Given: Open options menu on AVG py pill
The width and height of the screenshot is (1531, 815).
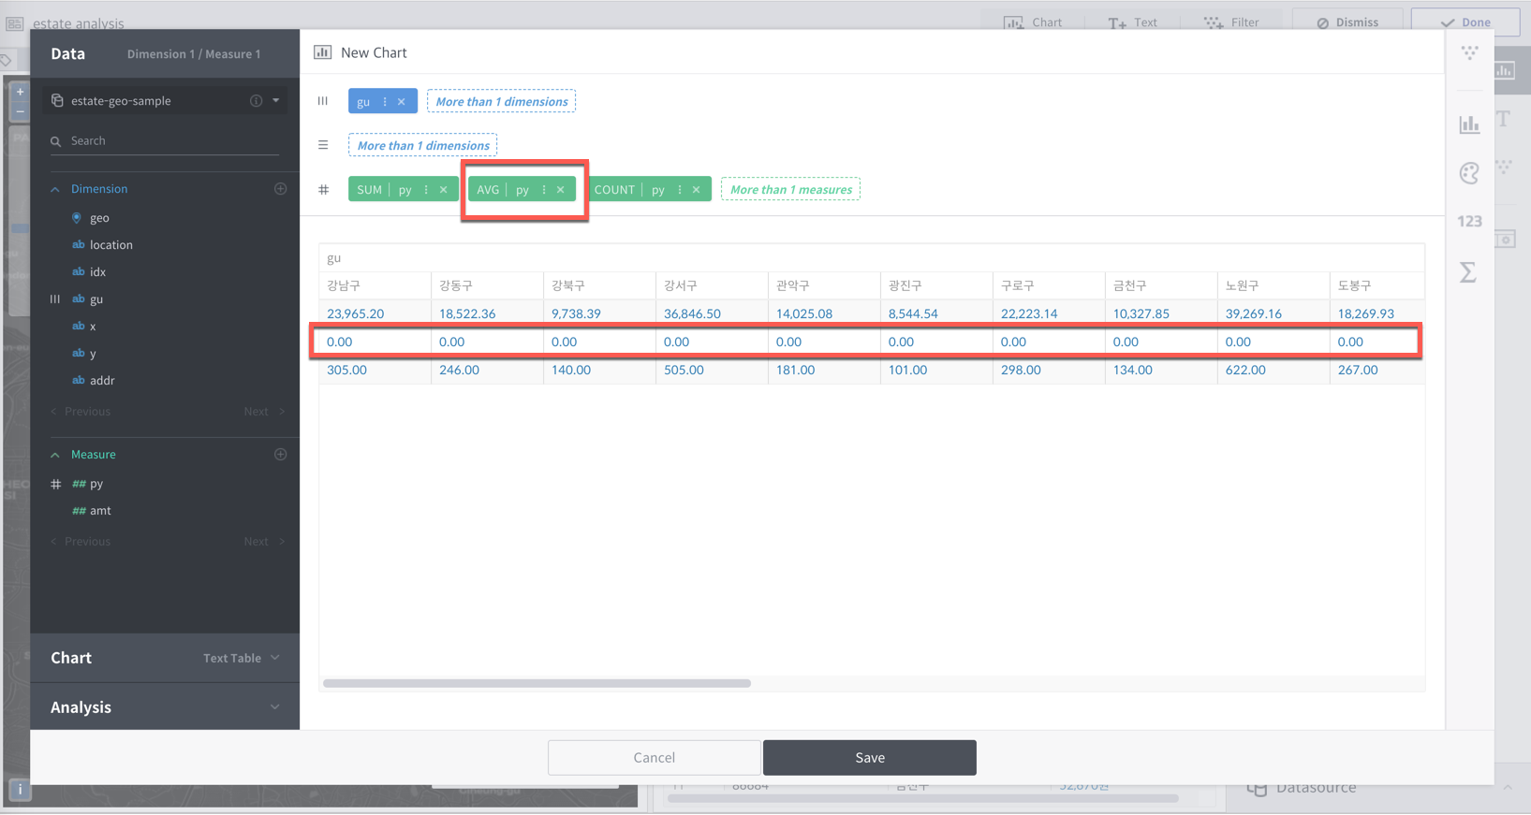Looking at the screenshot, I should point(544,189).
